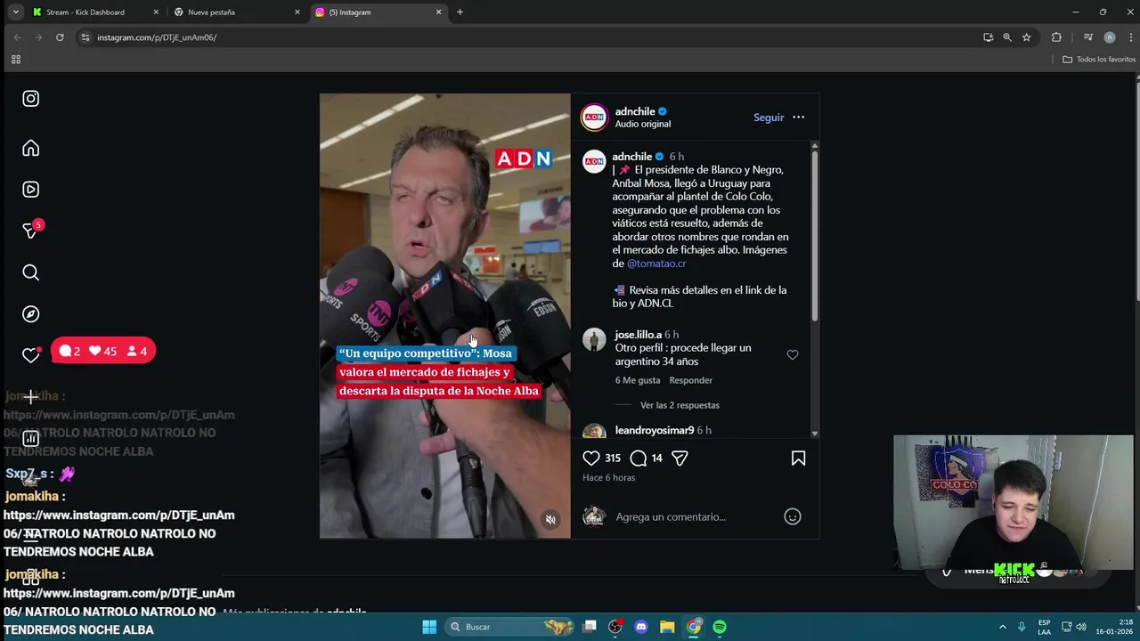Open notifications heart in sidebar
The height and width of the screenshot is (641, 1140).
click(31, 355)
